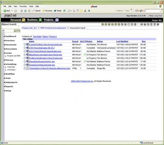Click the PRM Product Development breadcrumb link
The image size is (164, 145).
[53, 28]
